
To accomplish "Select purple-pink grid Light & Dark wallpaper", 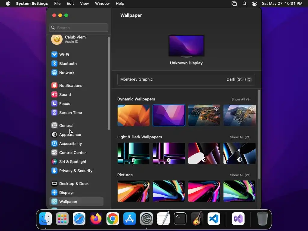I will [x=169, y=153].
